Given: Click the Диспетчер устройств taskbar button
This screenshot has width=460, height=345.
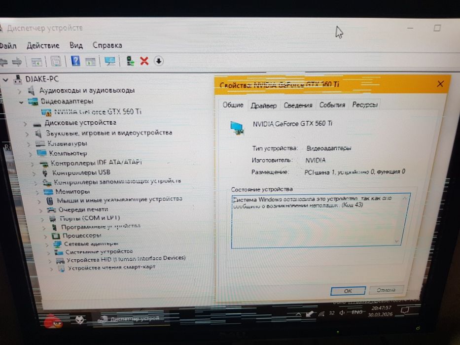Looking at the screenshot, I should coord(131,318).
